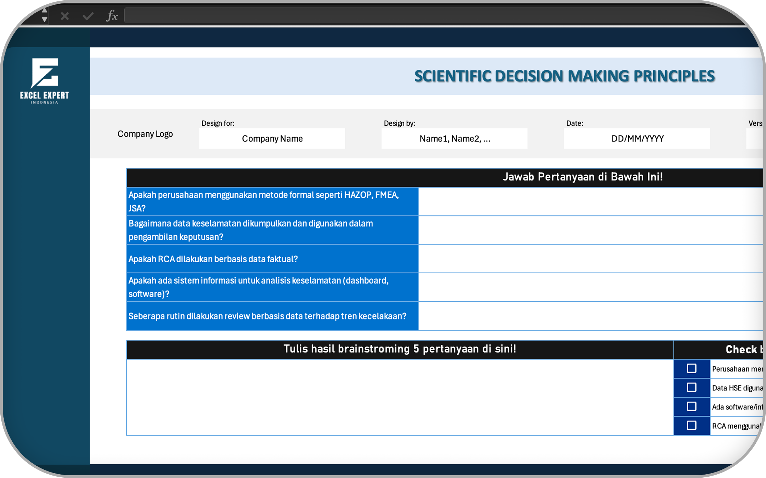This screenshot has height=478, width=766.
Task: Select the Company Name cell
Action: coord(272,139)
